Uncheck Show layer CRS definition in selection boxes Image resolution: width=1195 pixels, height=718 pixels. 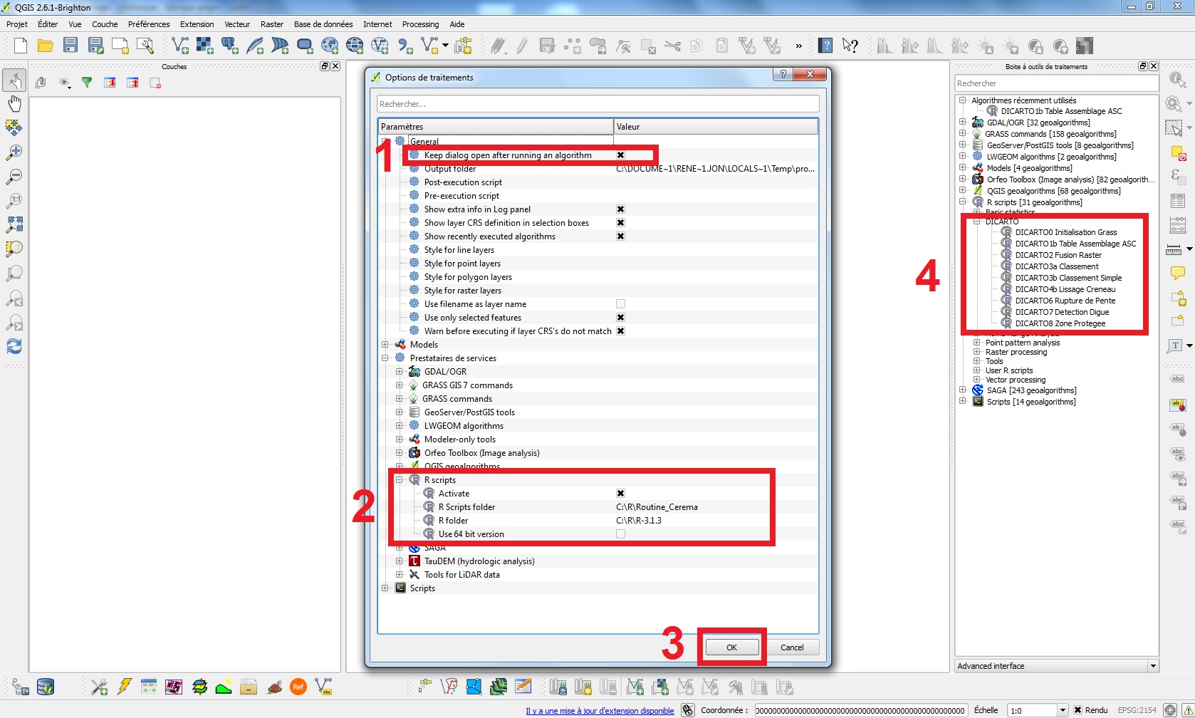tap(620, 223)
